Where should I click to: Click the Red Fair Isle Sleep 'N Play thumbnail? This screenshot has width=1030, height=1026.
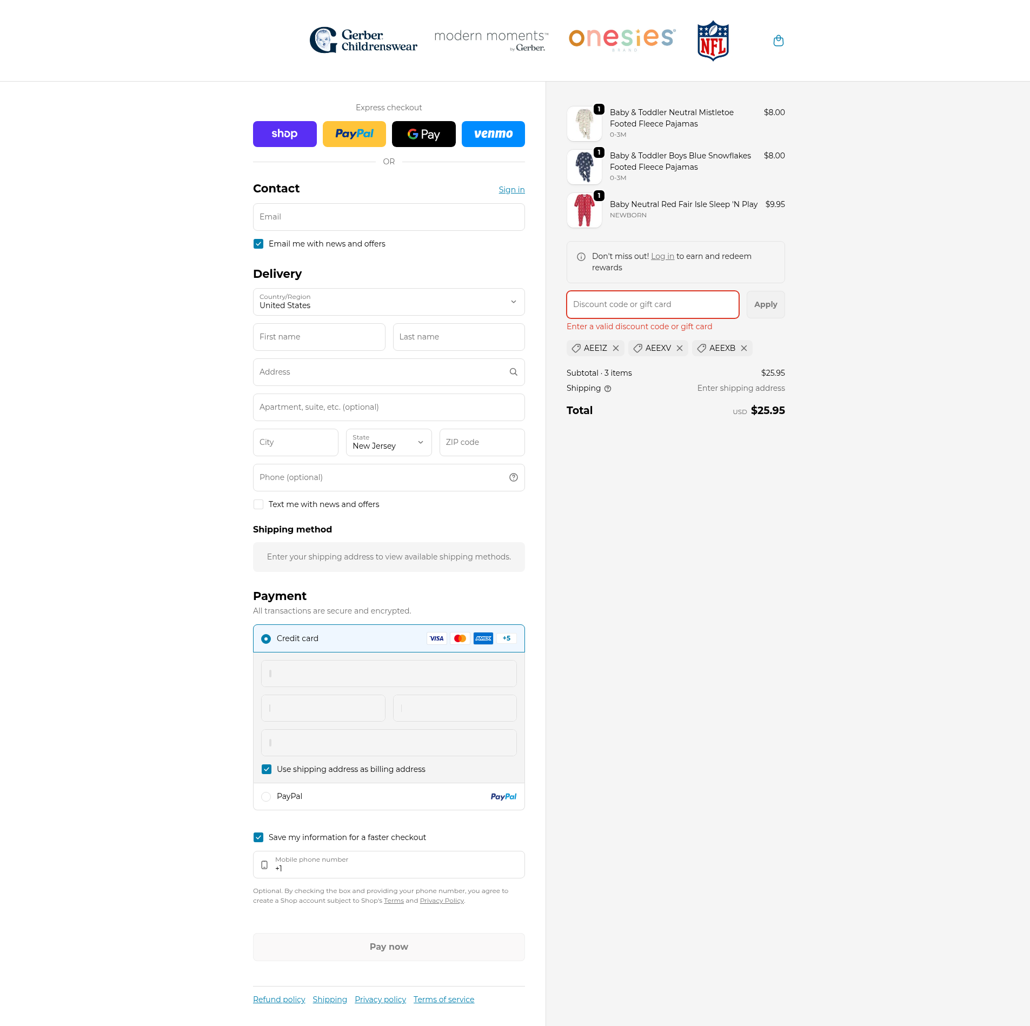coord(584,210)
